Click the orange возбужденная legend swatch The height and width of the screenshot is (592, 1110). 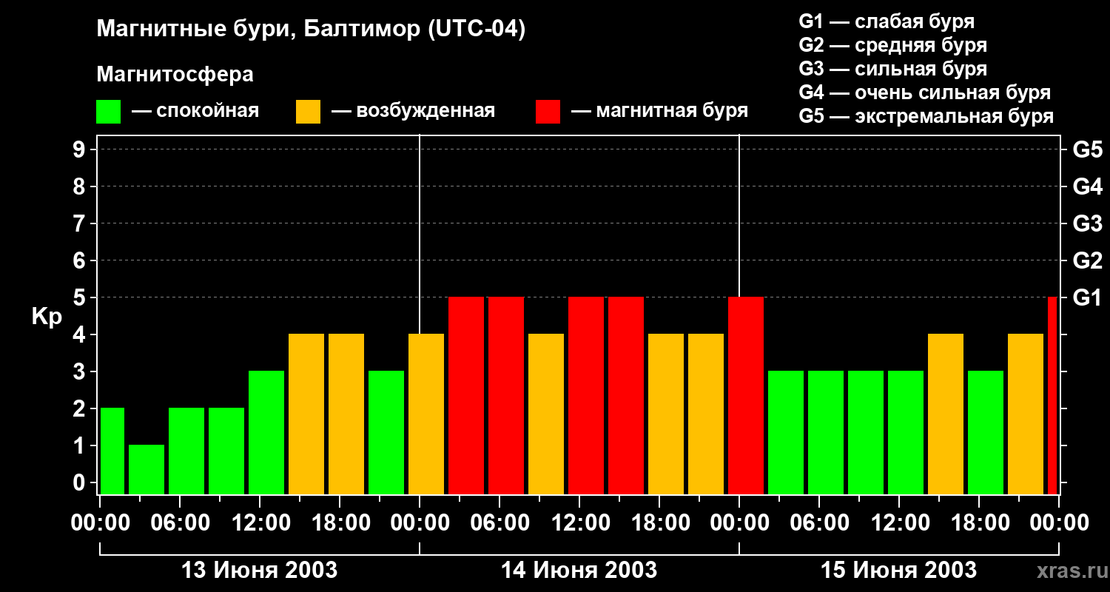308,112
